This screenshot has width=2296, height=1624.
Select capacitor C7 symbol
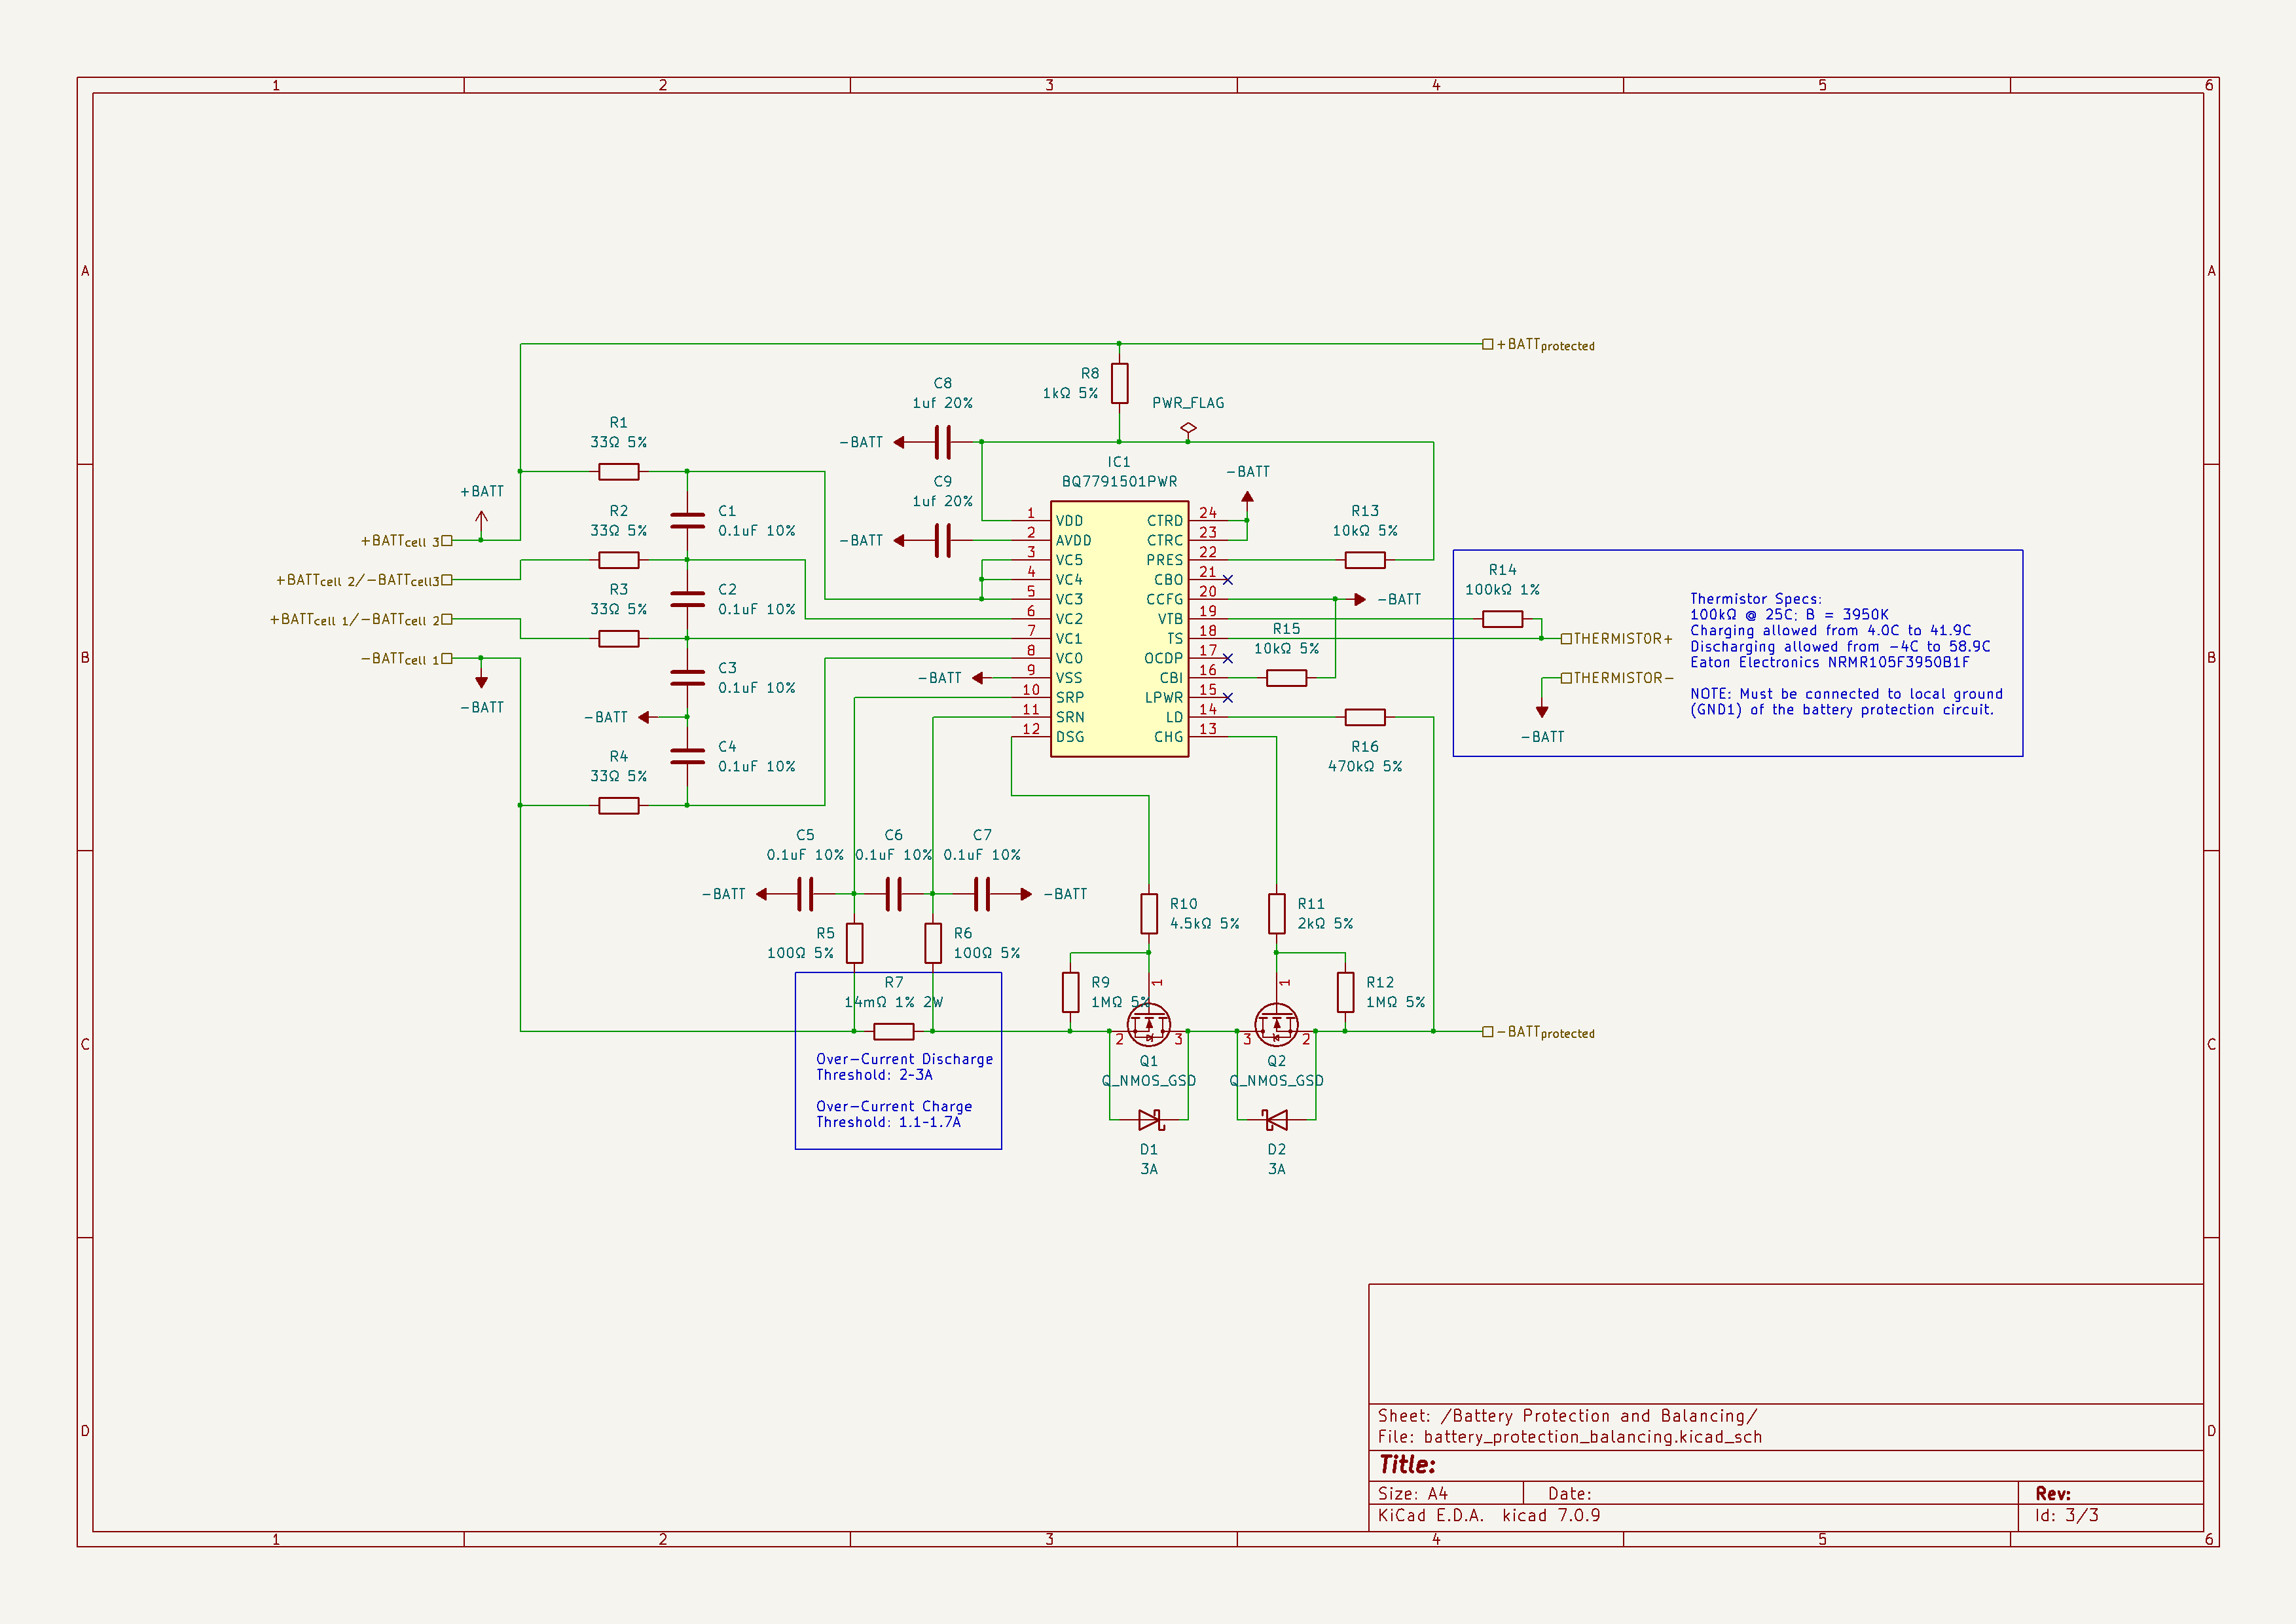coord(982,894)
